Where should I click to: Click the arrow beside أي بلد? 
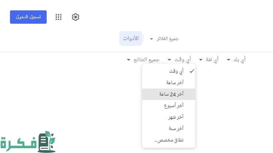tap(229, 60)
